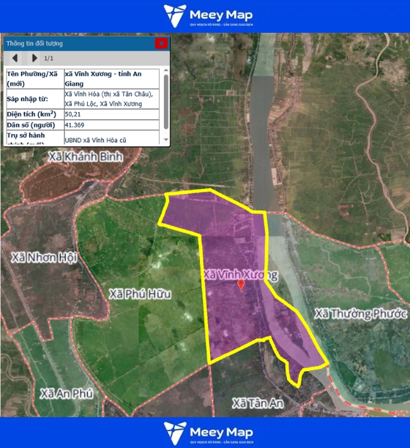Viewport: 410px width, 448px height.
Task: Click the Thông tin đối tượng title bar
Action: coord(76,43)
